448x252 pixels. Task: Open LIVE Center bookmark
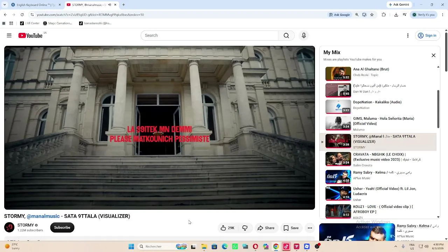click(30, 23)
